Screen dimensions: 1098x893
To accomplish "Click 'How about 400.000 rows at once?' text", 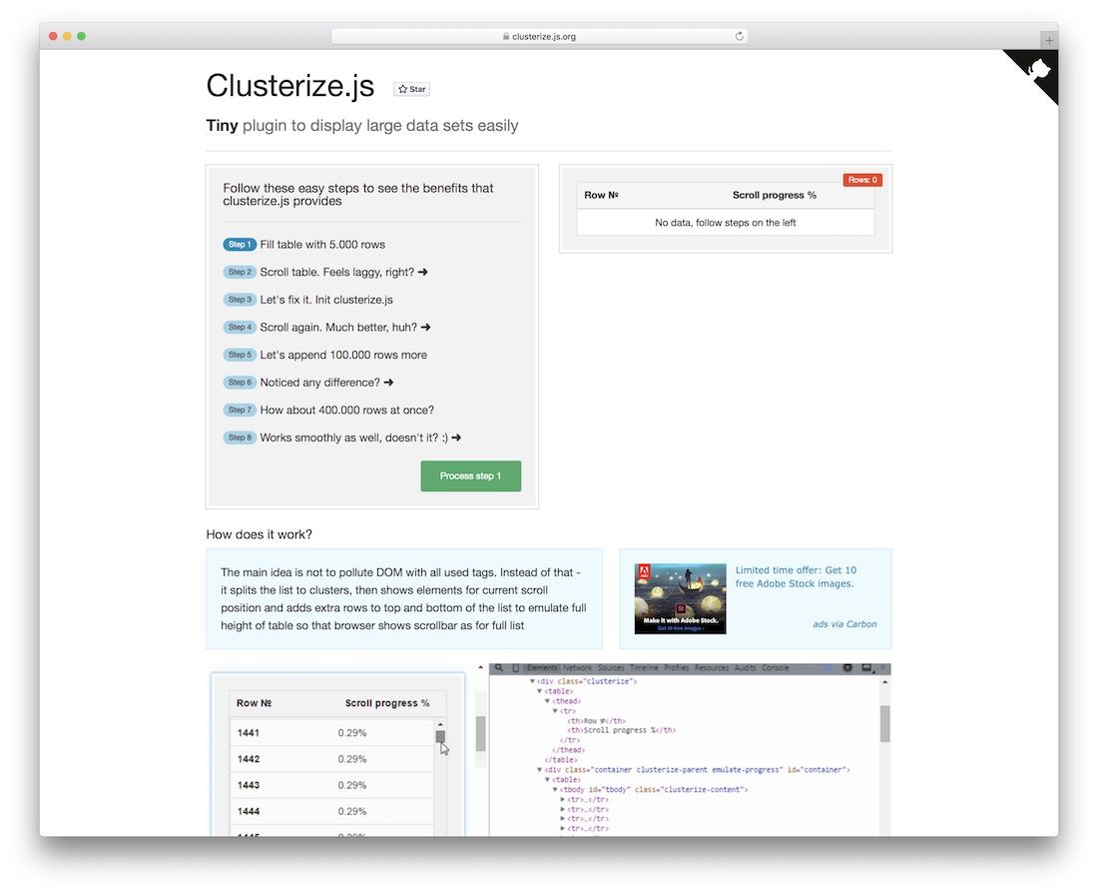I will 346,411.
